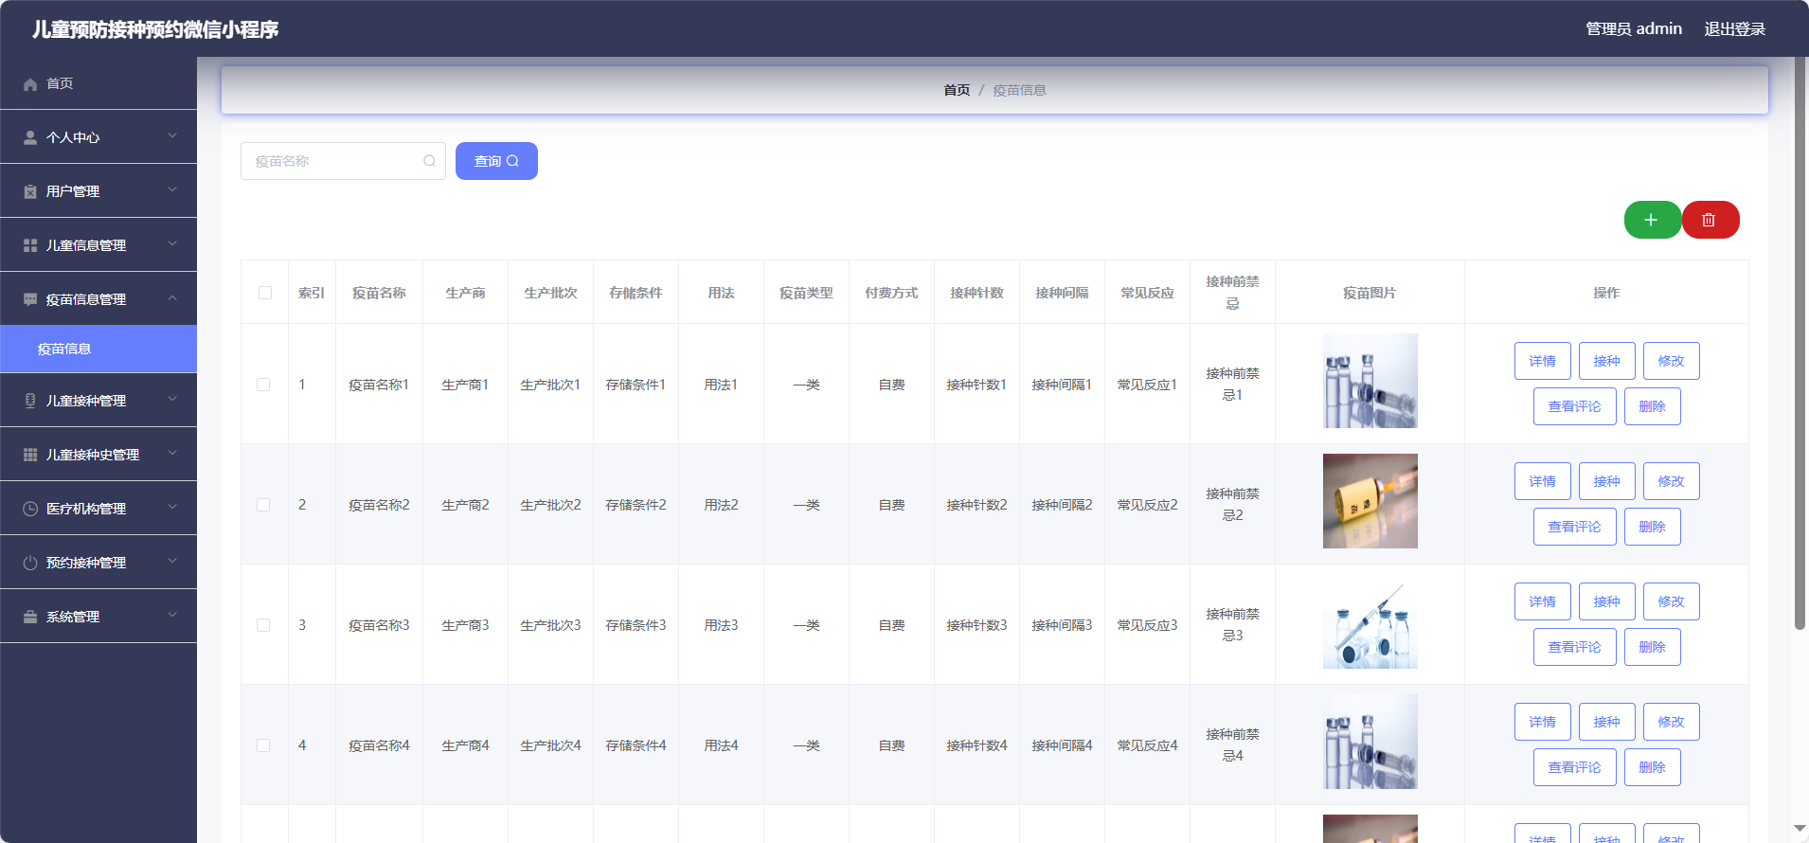Check the checkbox for row 疫苗名称1
This screenshot has width=1809, height=843.
[x=263, y=385]
